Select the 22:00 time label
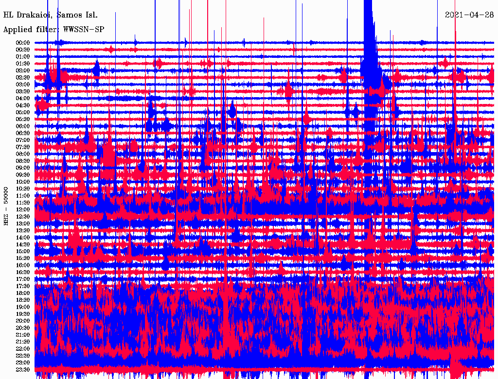Screen dimensions: 498x379 point(23,349)
